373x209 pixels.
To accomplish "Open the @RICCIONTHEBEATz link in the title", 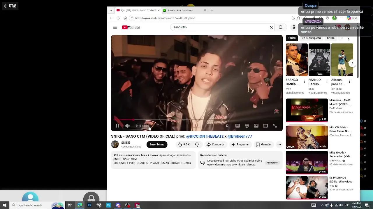I will pos(205,136).
